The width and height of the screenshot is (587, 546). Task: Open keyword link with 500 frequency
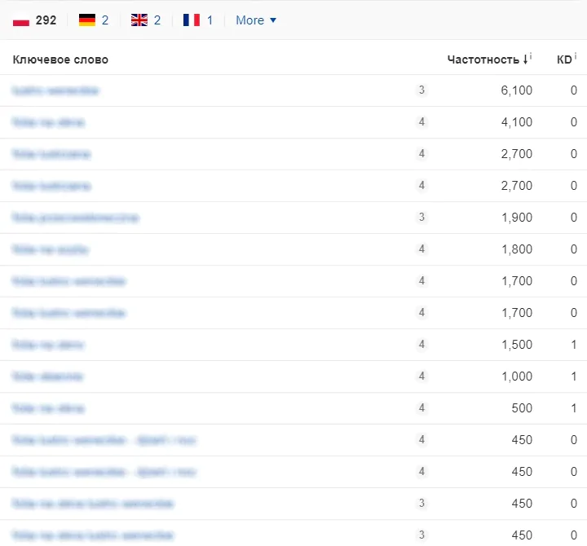[x=48, y=408]
